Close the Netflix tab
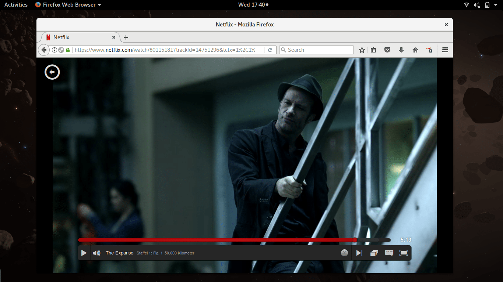Screen dimensions: 503x282 (x=114, y=37)
